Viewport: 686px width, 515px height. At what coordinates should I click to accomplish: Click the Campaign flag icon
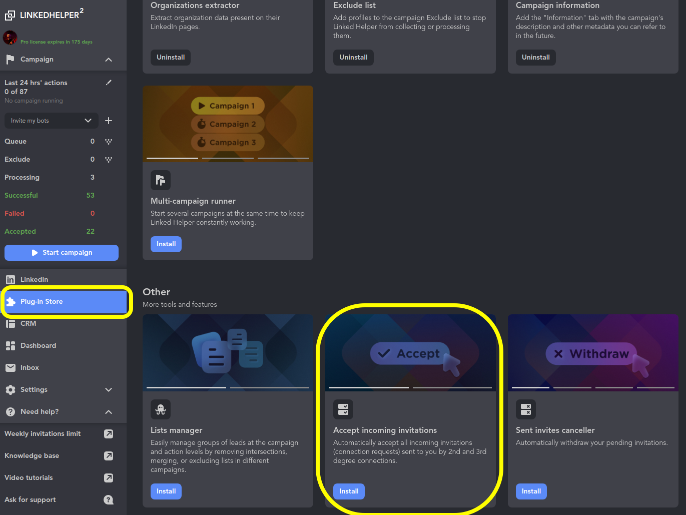10,60
